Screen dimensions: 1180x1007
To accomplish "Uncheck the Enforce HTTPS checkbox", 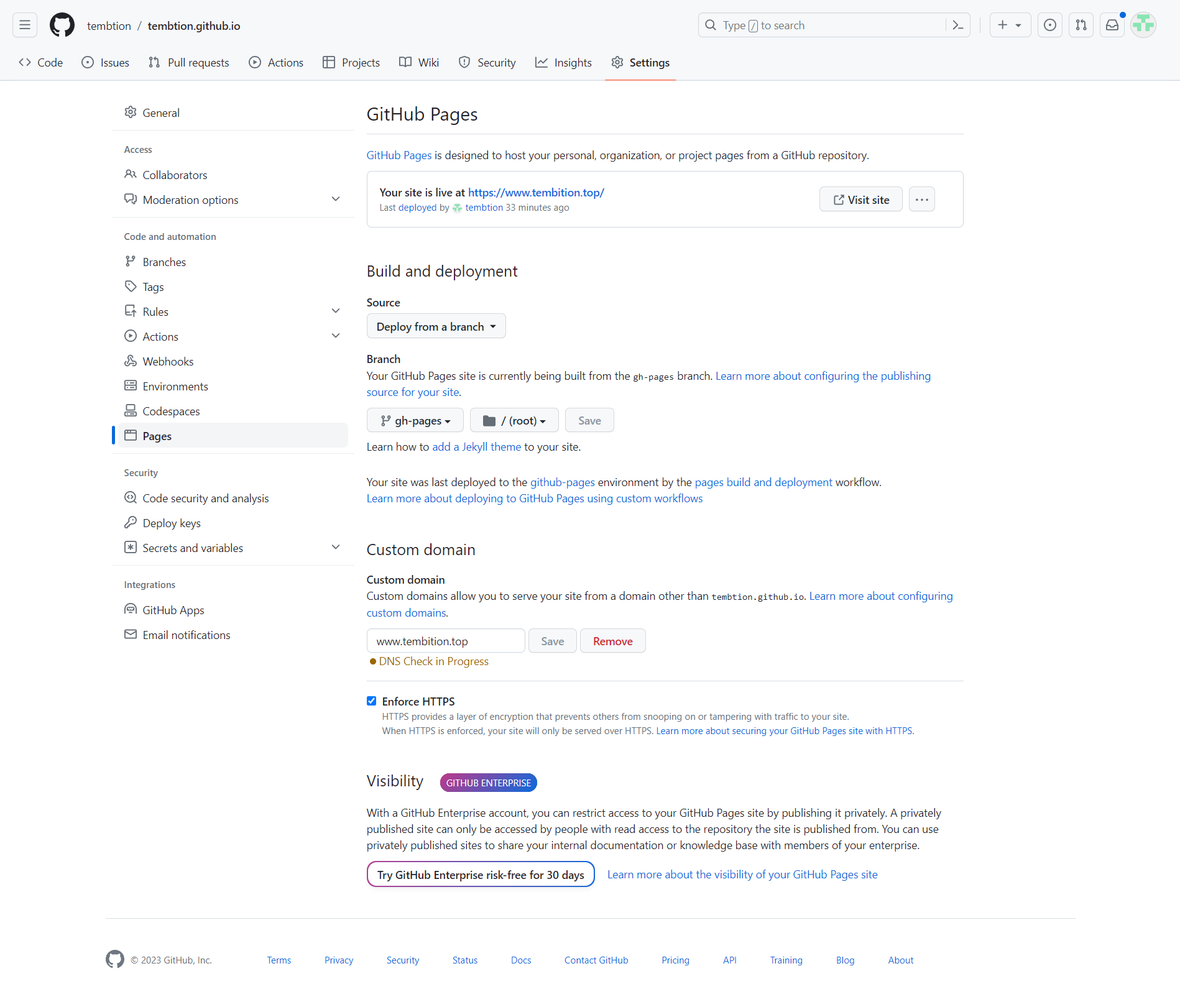I will pos(372,701).
